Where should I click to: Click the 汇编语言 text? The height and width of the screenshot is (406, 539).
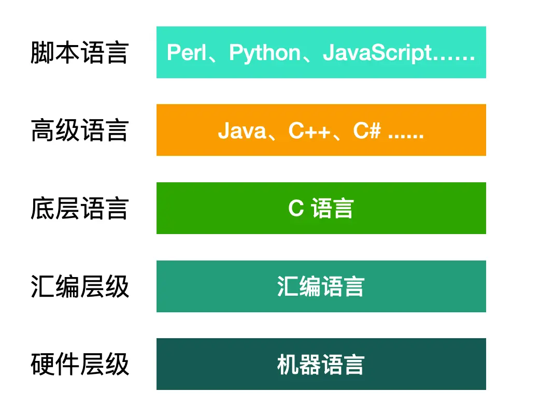[x=320, y=286]
